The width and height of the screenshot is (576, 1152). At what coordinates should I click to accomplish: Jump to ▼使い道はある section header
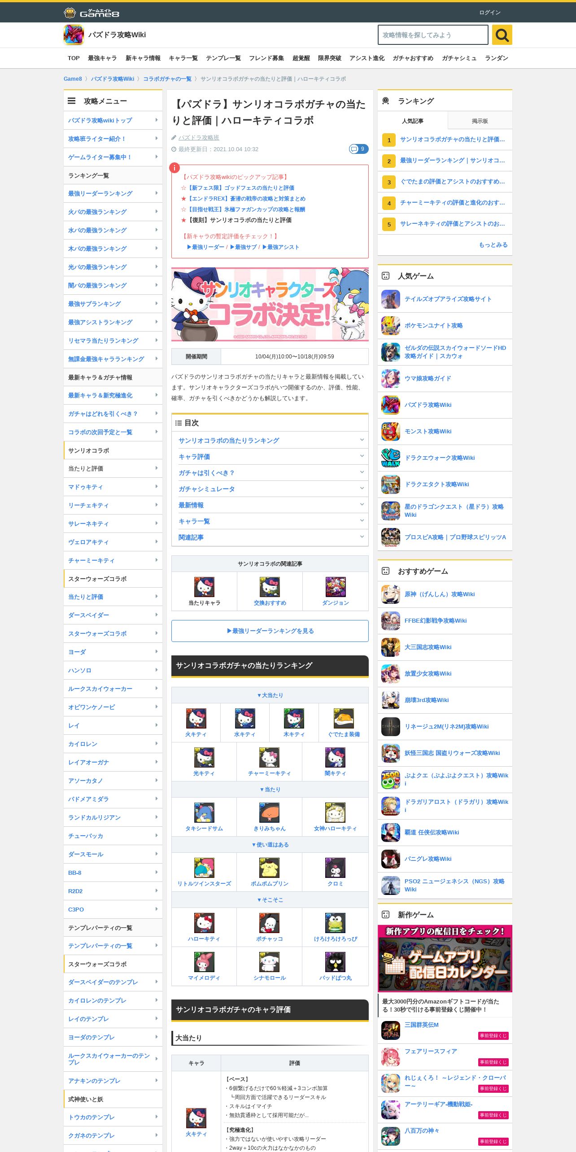point(270,844)
